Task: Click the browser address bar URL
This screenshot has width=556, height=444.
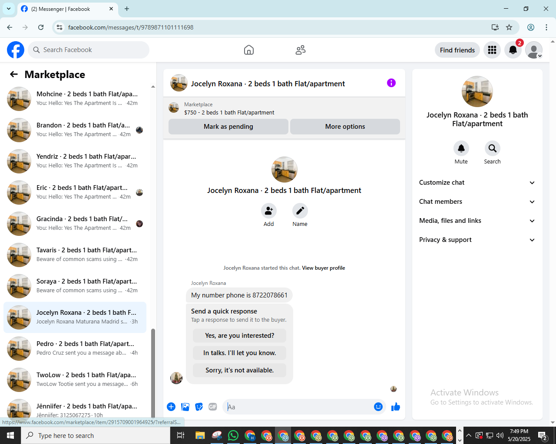Action: (131, 27)
